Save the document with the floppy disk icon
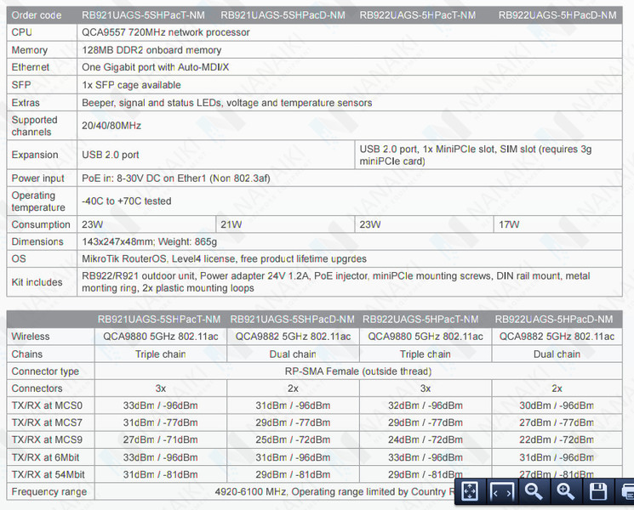 pos(598,491)
